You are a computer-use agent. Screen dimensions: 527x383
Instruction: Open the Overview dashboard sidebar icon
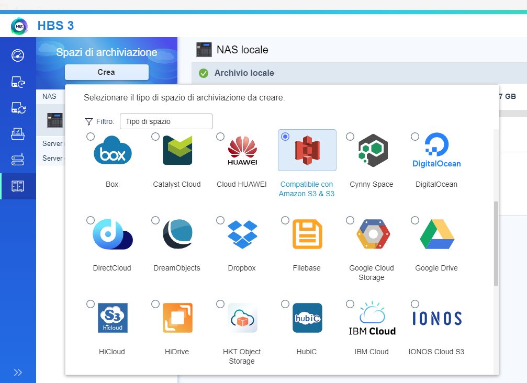pyautogui.click(x=18, y=55)
